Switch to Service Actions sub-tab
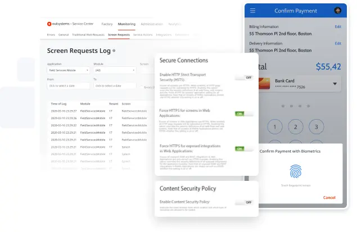357x232 pixels. pos(143,35)
